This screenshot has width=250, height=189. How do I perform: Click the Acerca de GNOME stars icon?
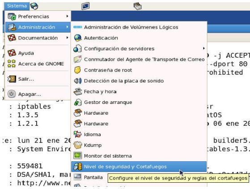(12, 64)
